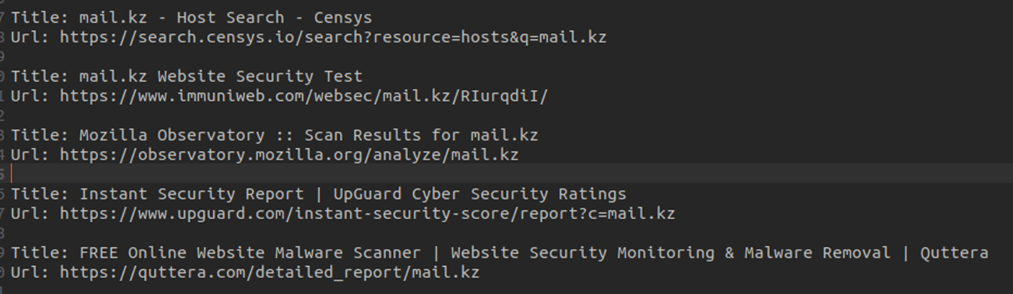1013x294 pixels.
Task: Click the Censys search URL line
Action: coord(308,36)
